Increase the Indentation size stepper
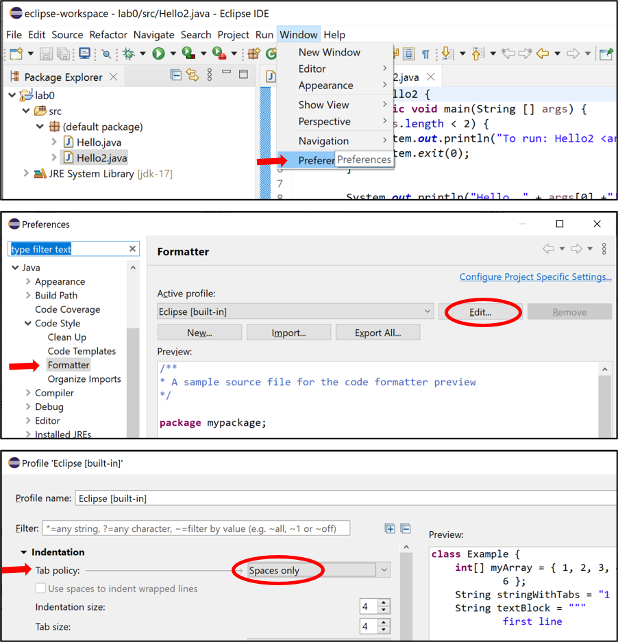 (x=384, y=602)
